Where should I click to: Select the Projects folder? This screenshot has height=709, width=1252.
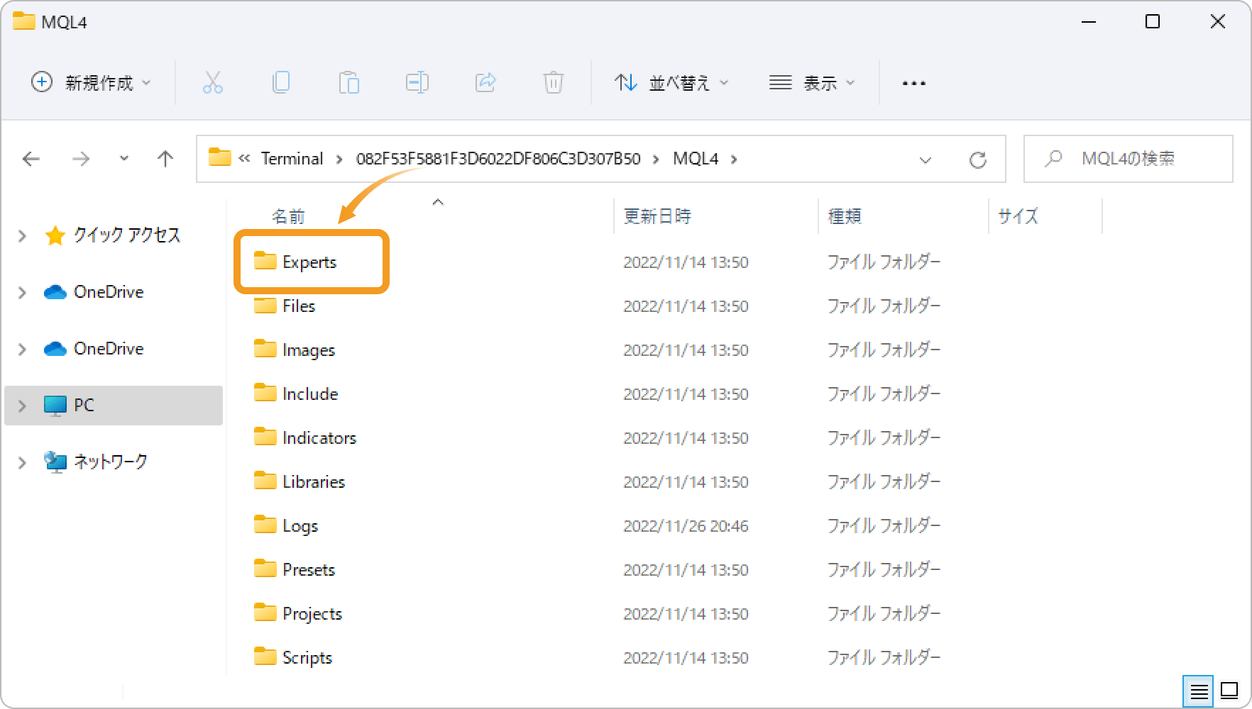312,614
